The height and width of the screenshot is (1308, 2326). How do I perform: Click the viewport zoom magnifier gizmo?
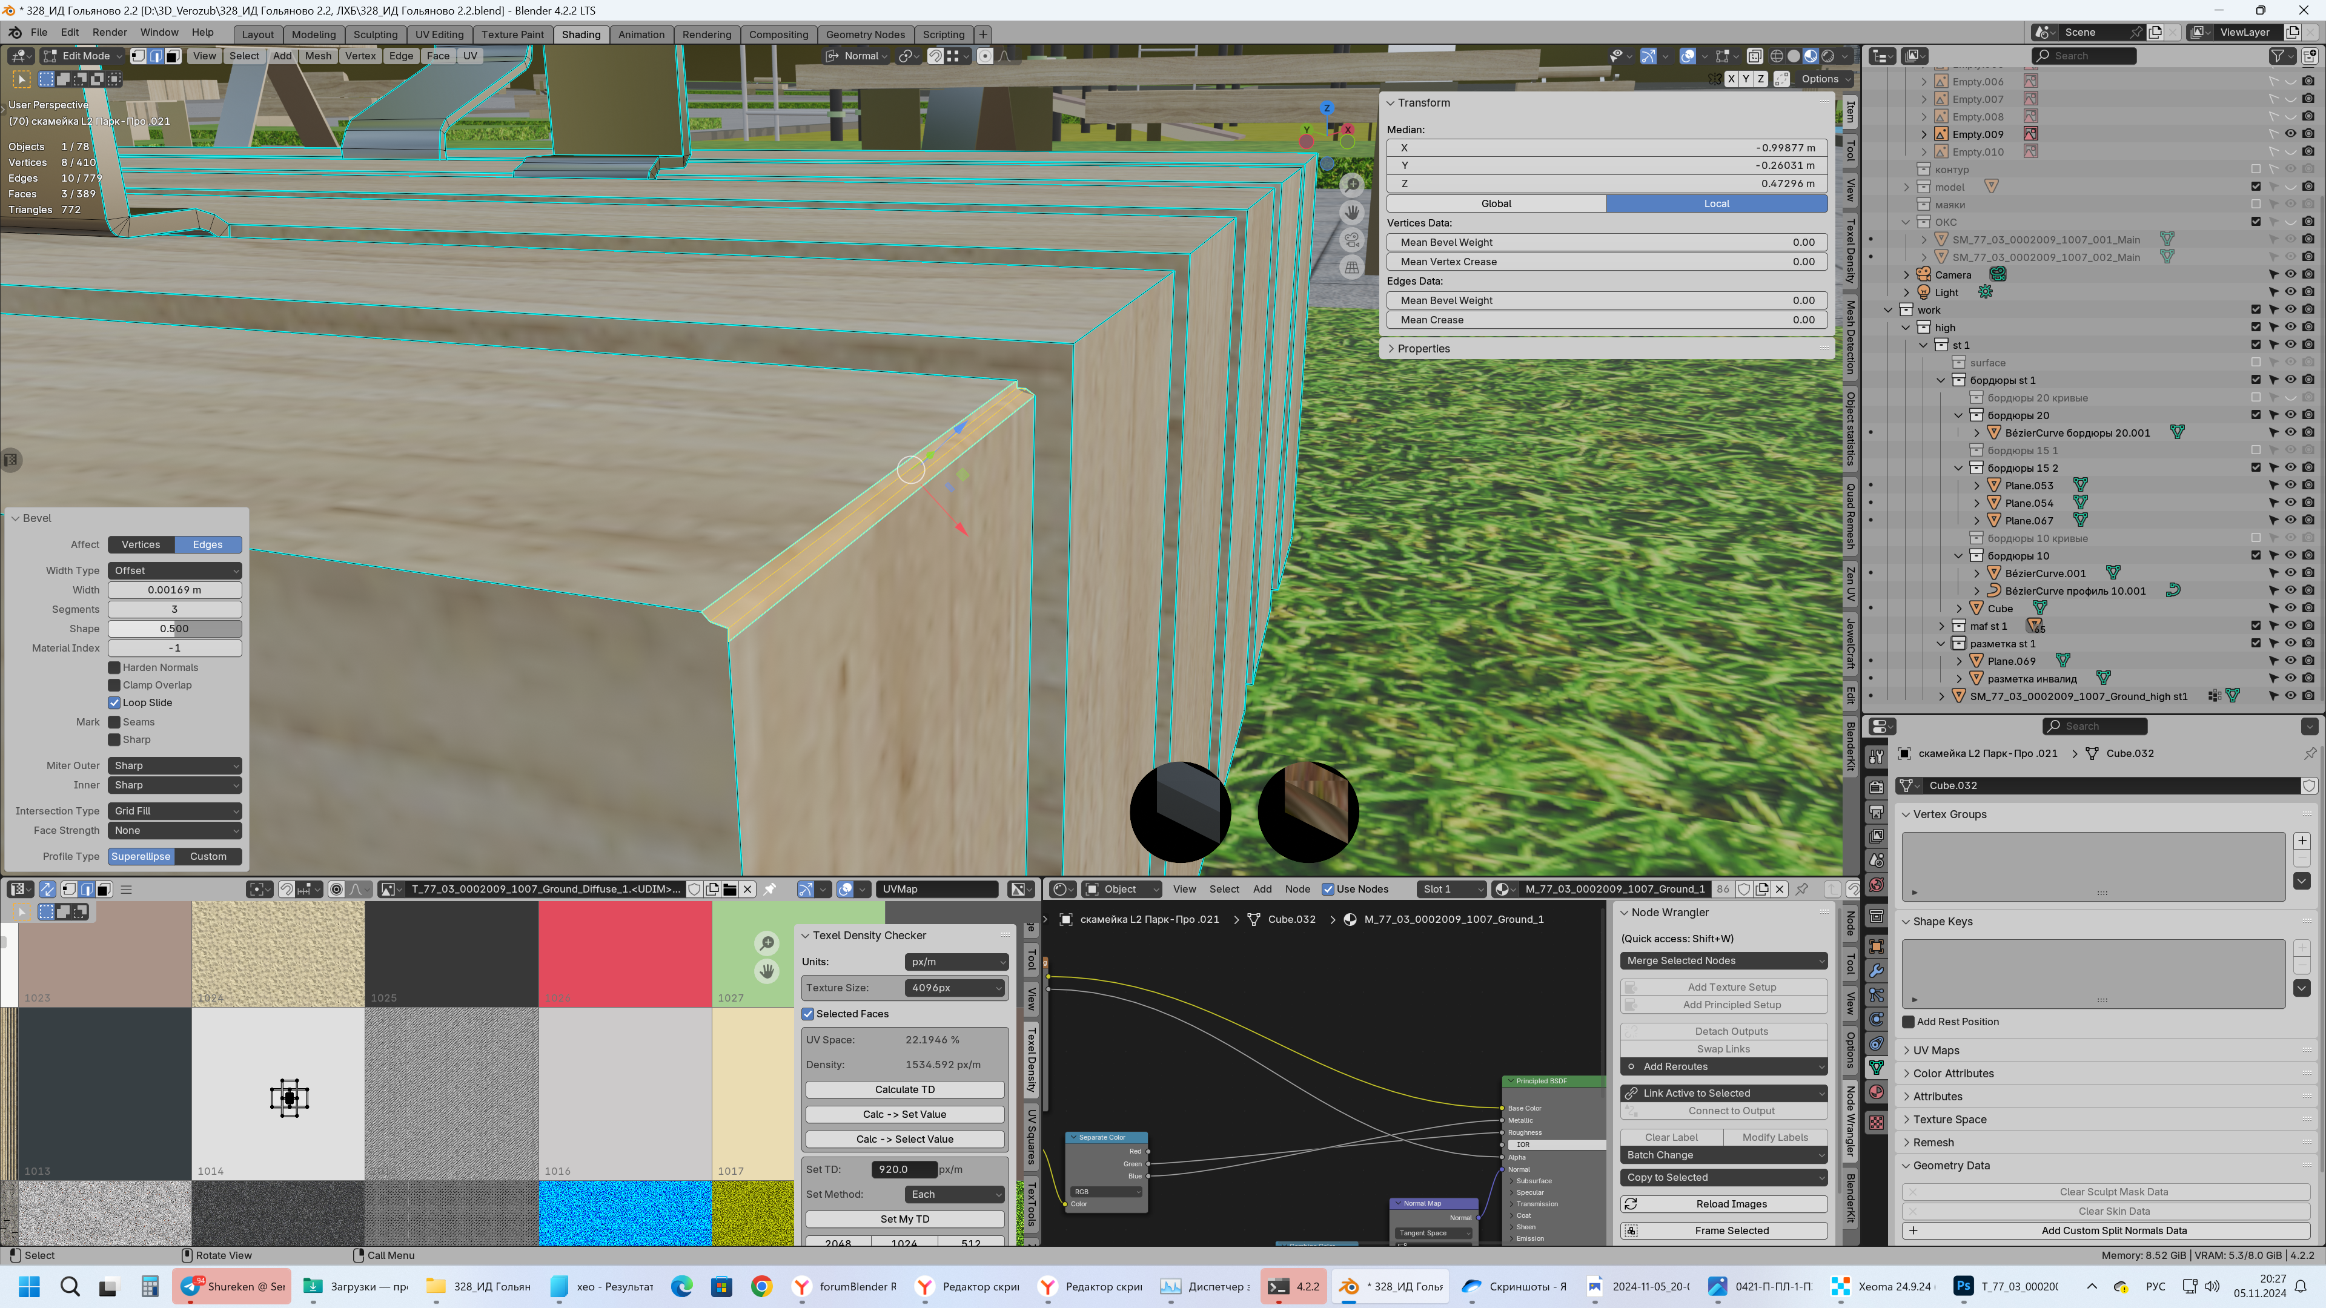tap(1352, 185)
